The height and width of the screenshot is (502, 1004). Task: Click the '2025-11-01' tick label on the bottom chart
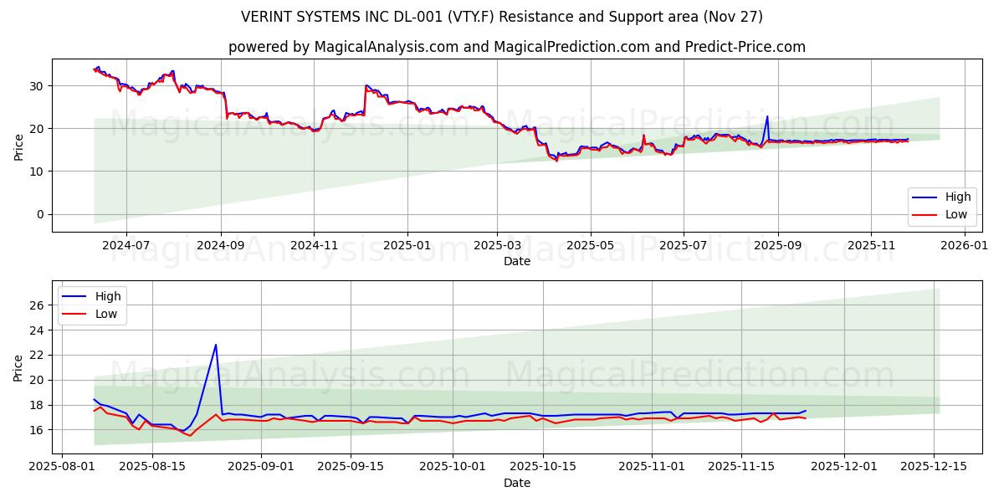click(651, 467)
